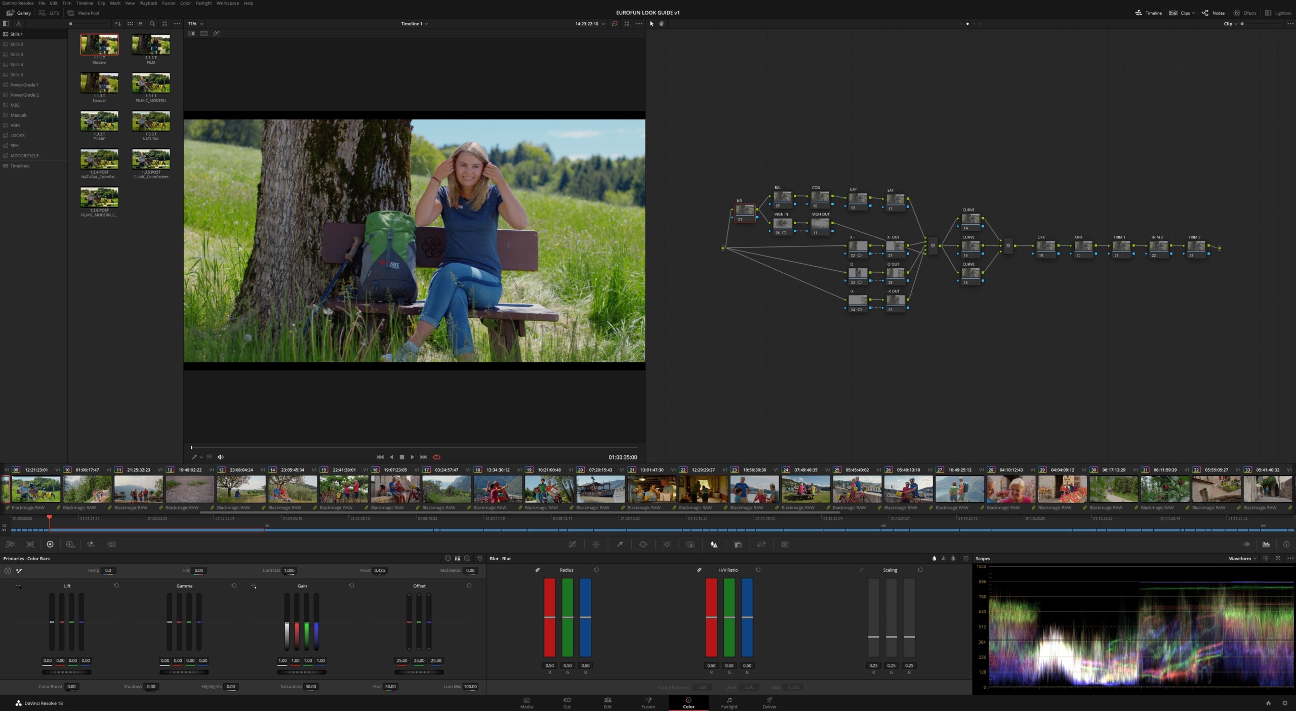Switch to the Edit page tab

pos(607,703)
